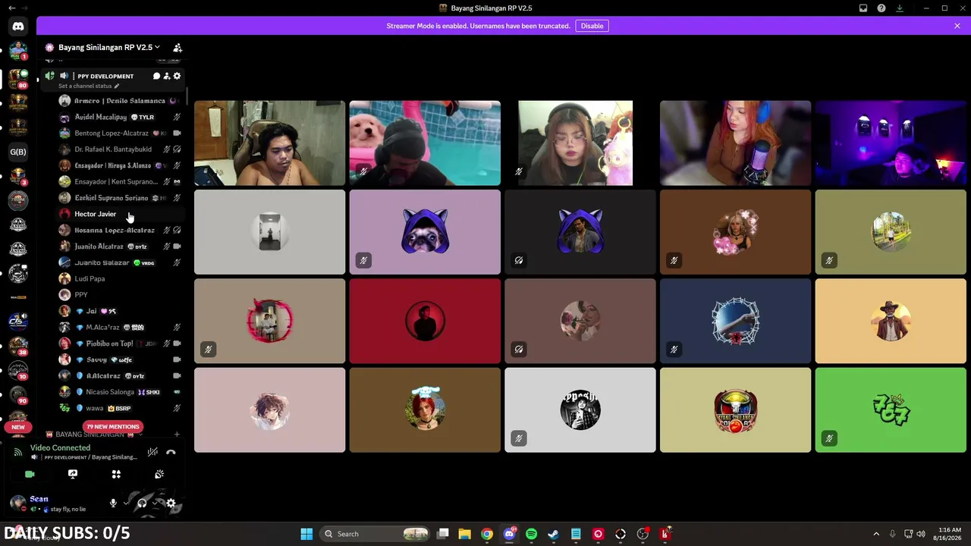Open server icon with 80 badge

18,79
